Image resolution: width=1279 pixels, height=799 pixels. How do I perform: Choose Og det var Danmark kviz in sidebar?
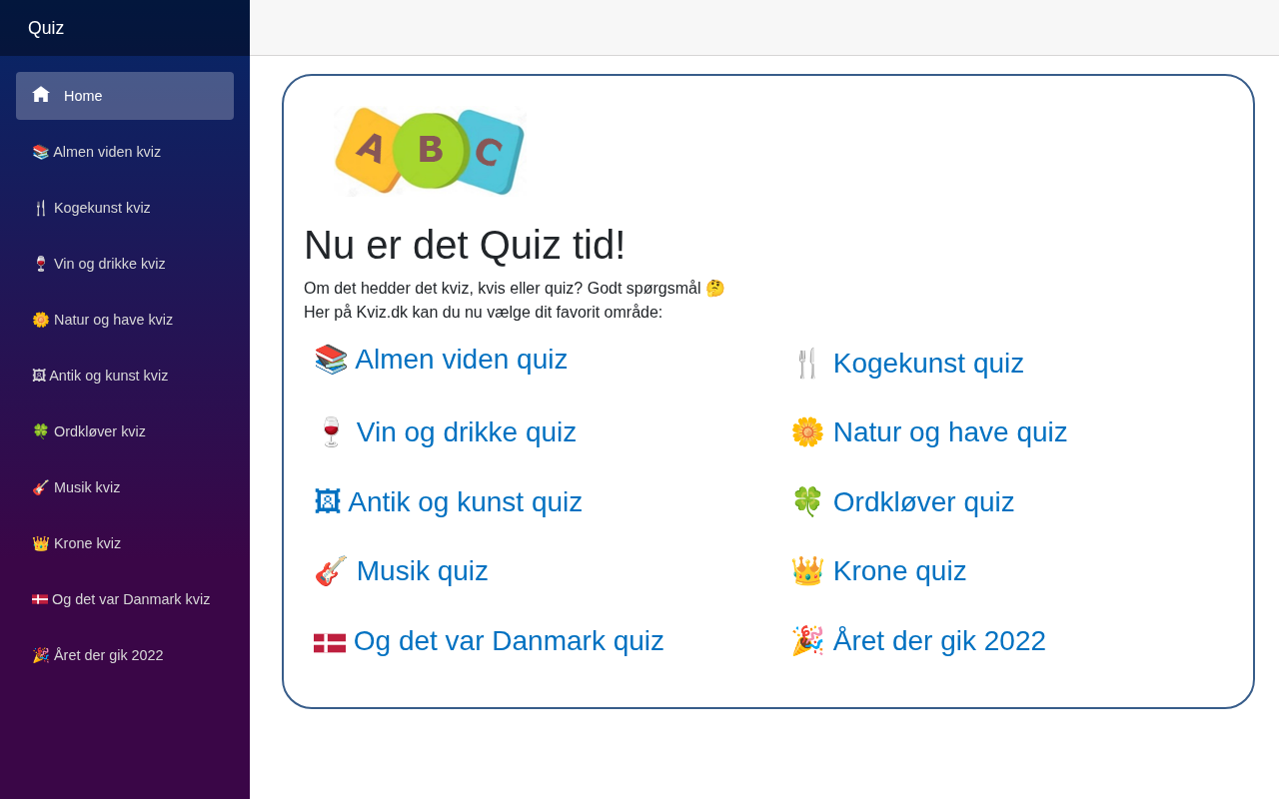pos(130,599)
